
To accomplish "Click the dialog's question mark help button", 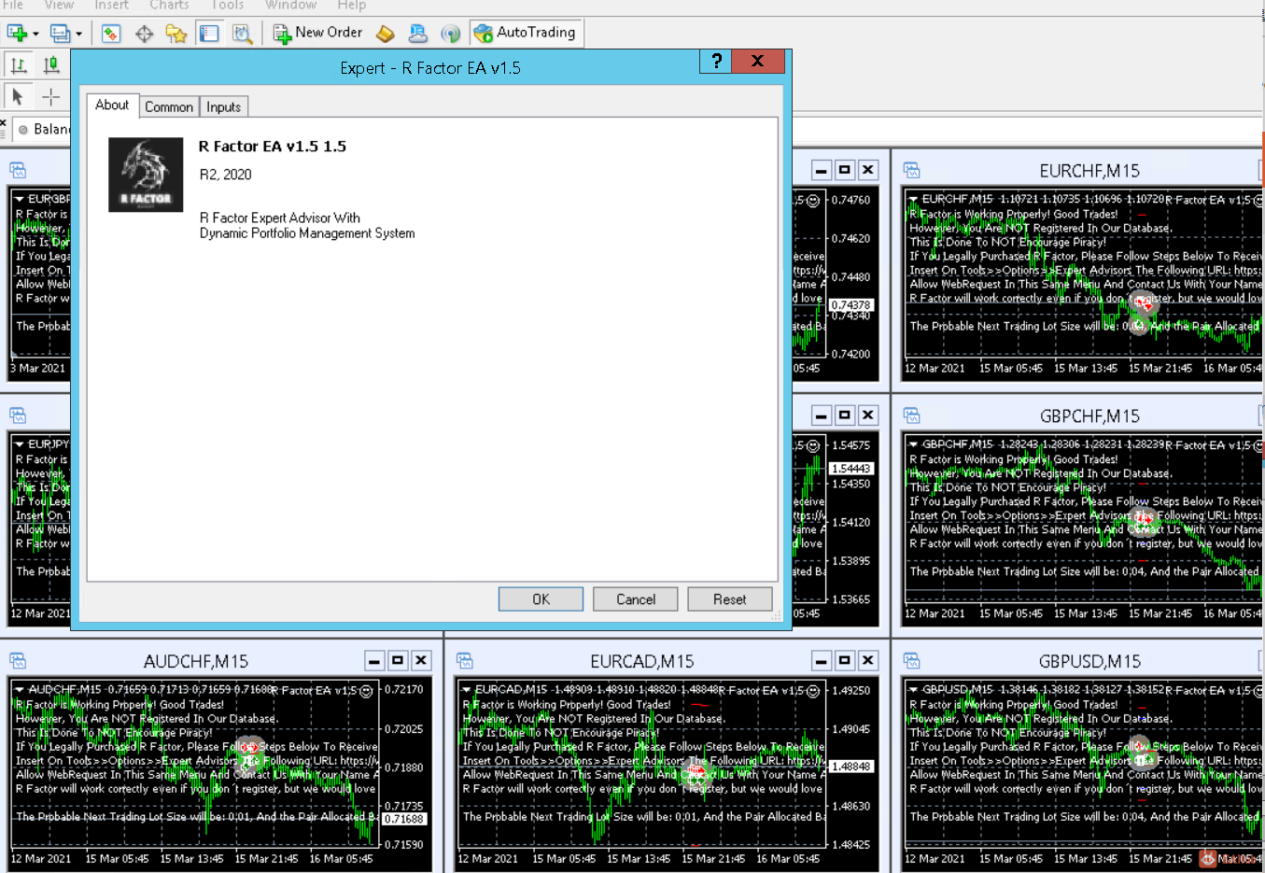I will [x=716, y=62].
